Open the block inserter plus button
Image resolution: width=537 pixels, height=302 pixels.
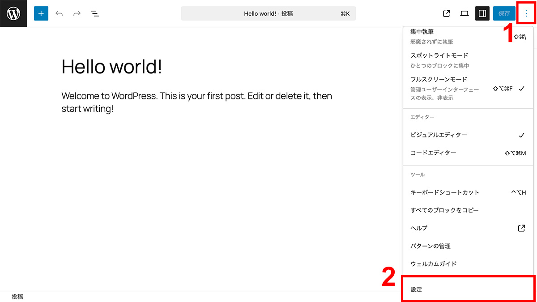(41, 13)
